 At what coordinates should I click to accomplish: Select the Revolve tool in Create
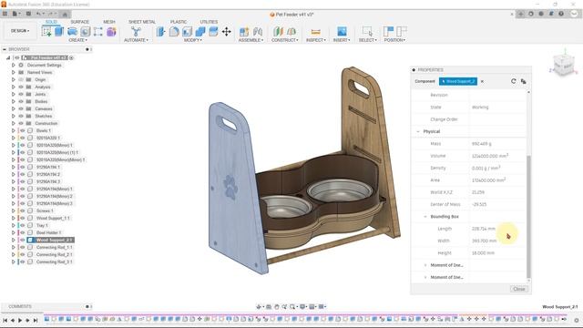click(73, 32)
